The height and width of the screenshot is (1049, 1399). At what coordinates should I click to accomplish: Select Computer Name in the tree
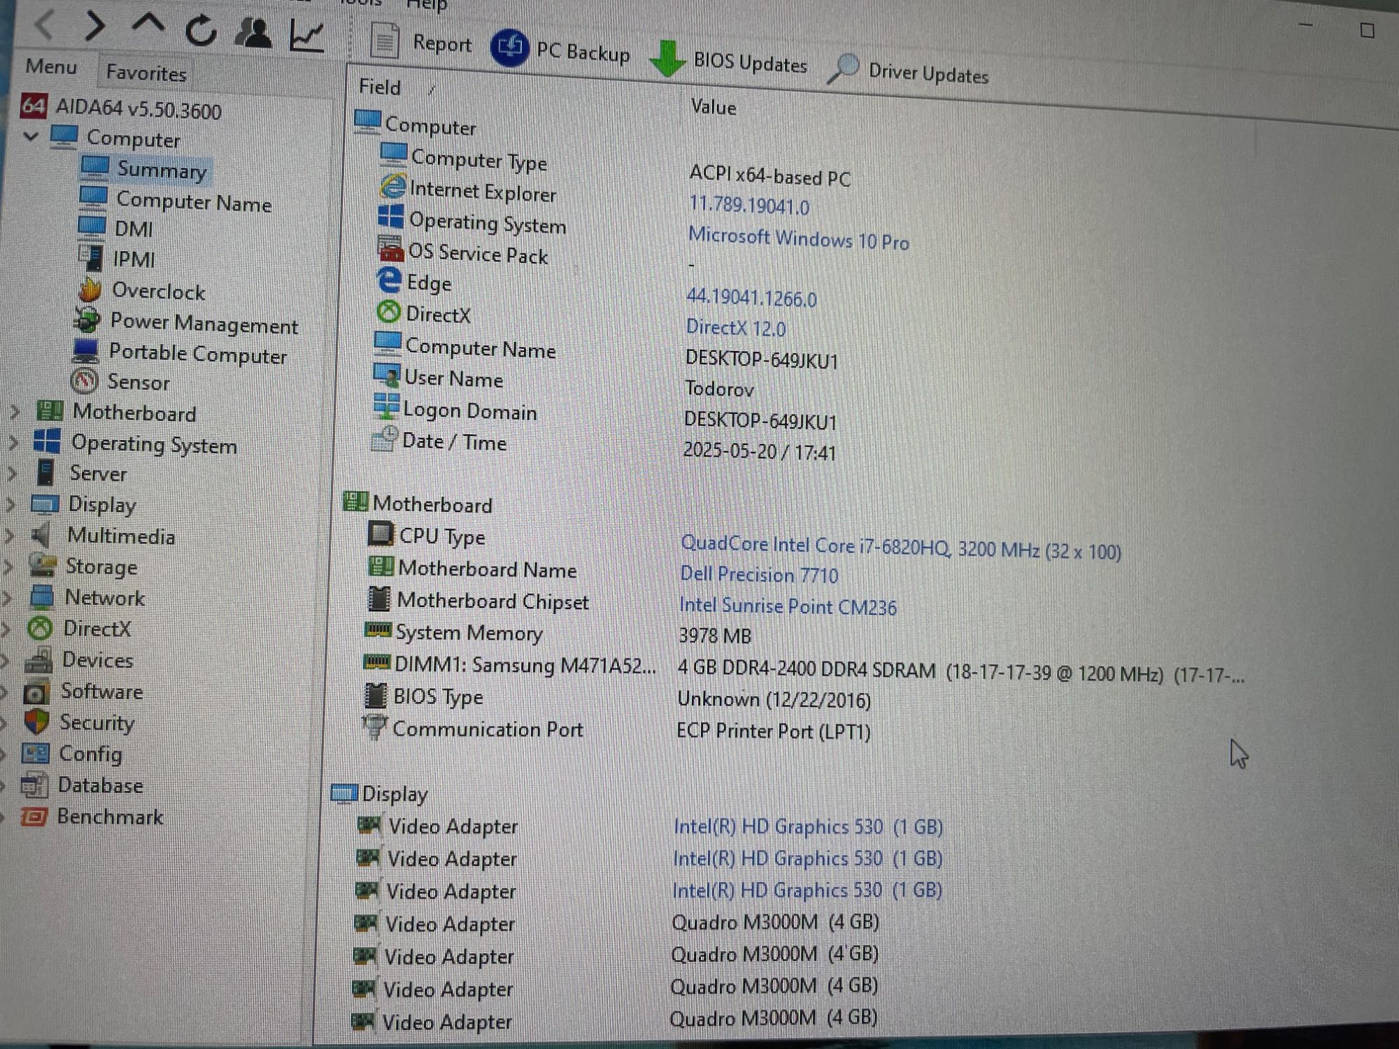(x=175, y=201)
